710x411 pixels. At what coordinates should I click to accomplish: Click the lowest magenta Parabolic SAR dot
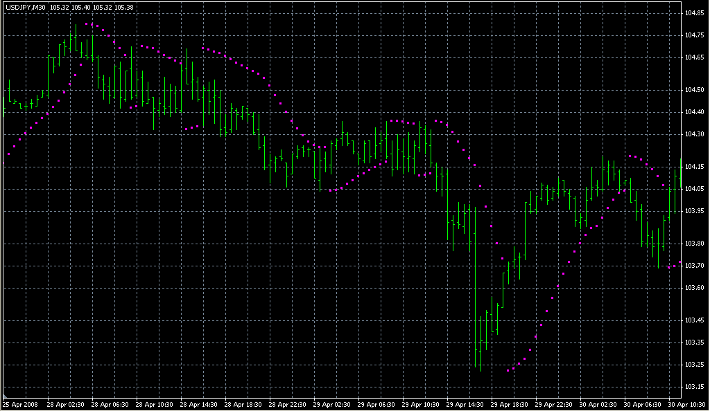[508, 371]
